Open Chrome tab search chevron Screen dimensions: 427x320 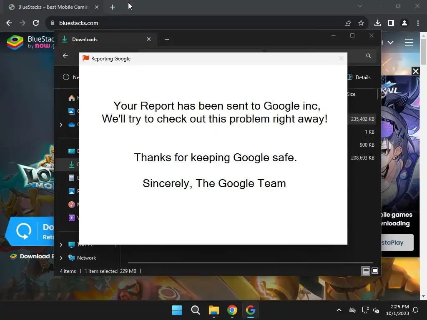tap(360, 6)
